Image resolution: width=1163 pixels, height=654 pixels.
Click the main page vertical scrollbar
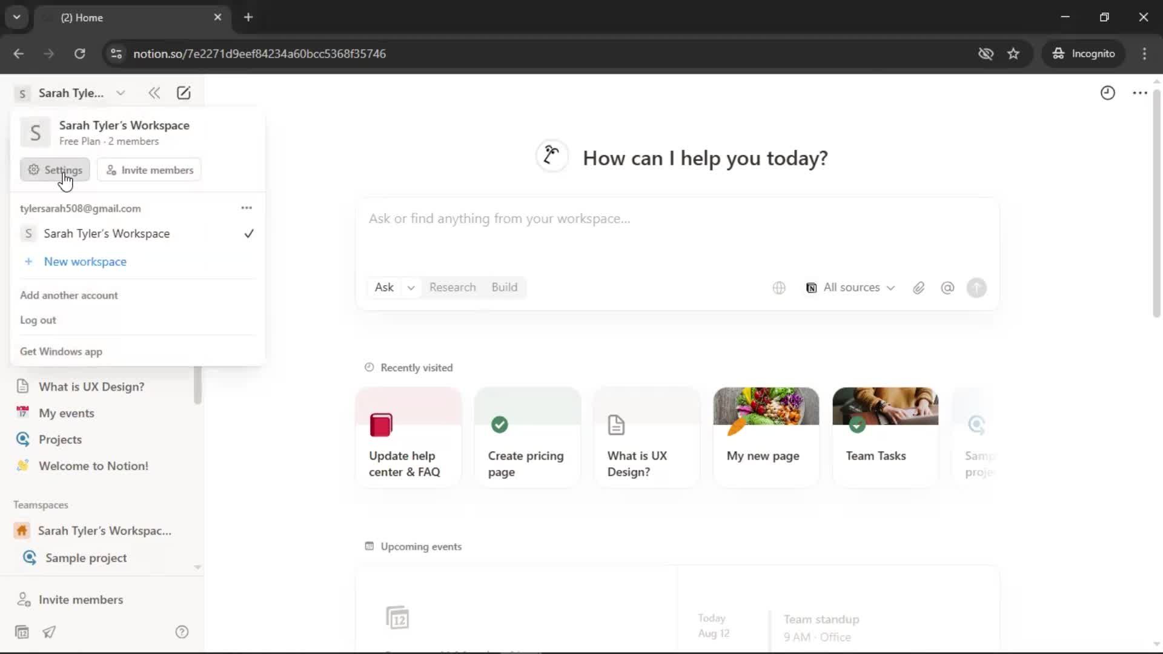1156,203
